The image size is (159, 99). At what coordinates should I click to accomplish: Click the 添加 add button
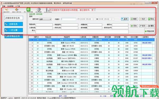click(134, 26)
